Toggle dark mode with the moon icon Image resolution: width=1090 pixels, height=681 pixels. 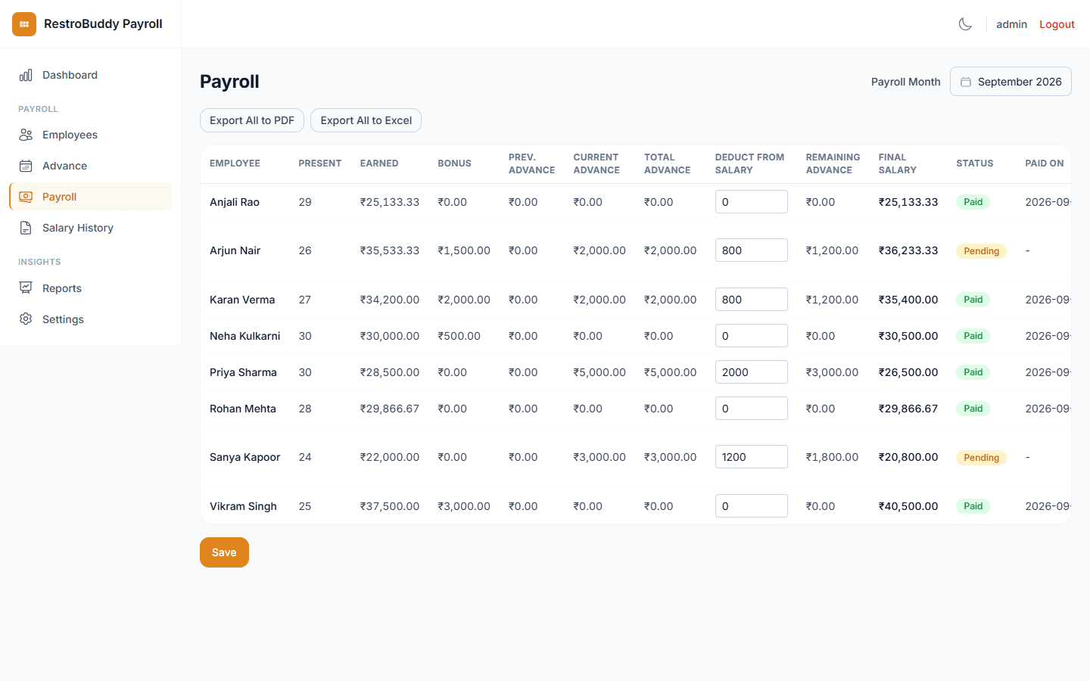pyautogui.click(x=965, y=24)
